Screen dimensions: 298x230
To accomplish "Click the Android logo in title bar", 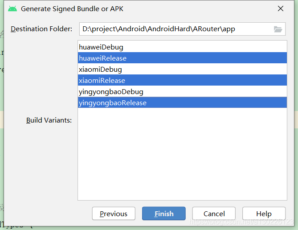I will [x=12, y=9].
